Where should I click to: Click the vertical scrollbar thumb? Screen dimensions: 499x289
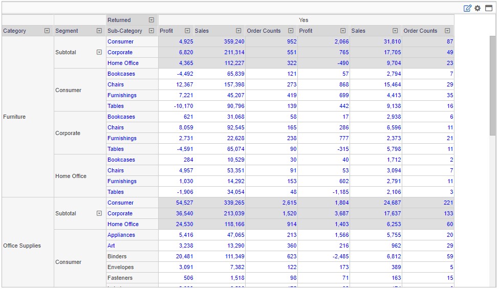[492, 84]
